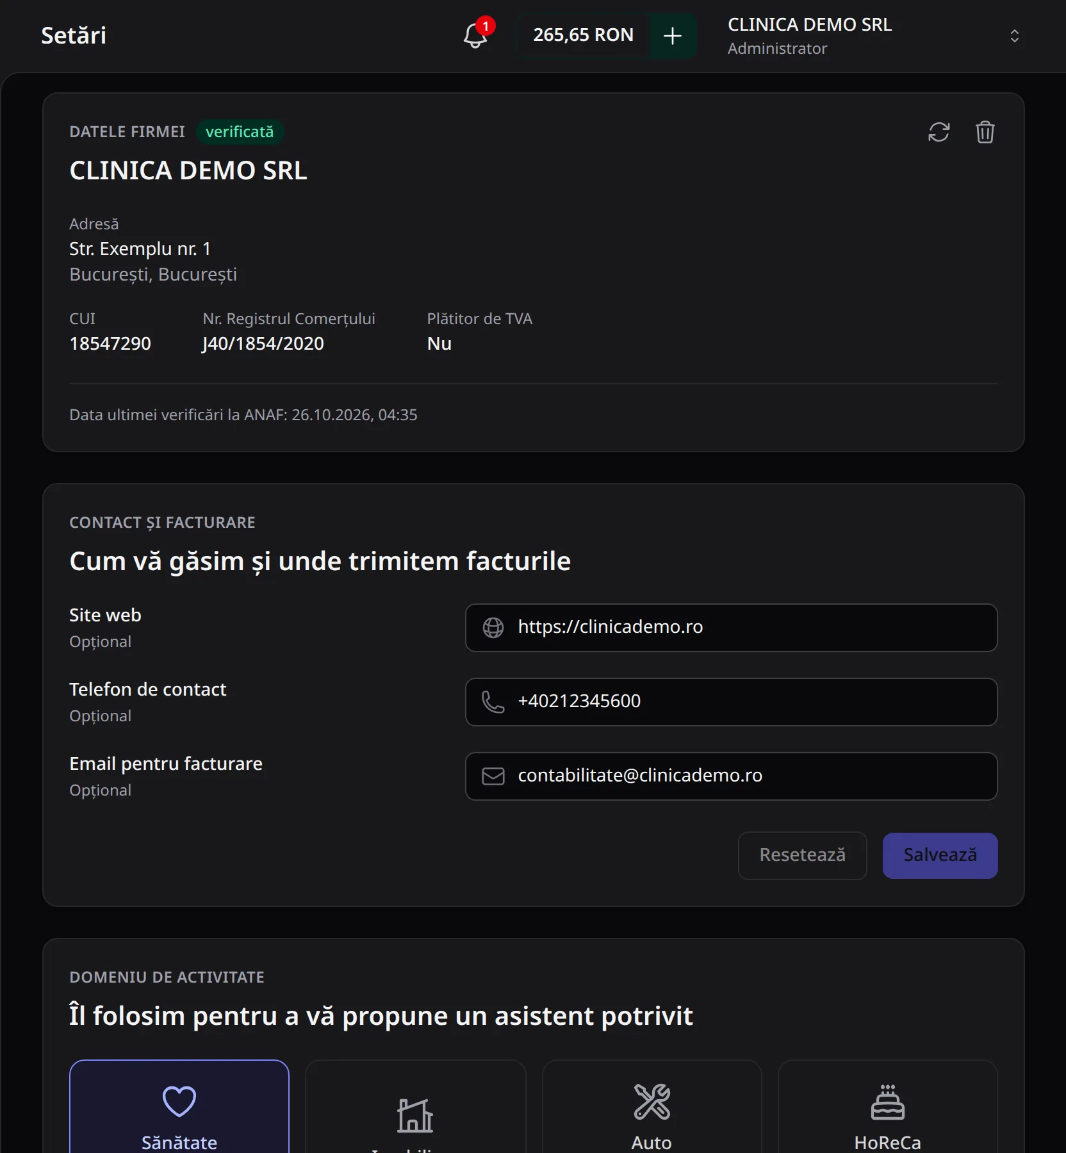
Task: Click the 265,65 RON balance display
Action: [584, 36]
